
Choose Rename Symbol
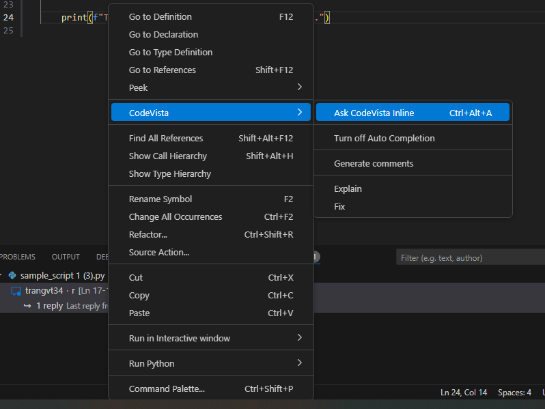[x=211, y=199]
